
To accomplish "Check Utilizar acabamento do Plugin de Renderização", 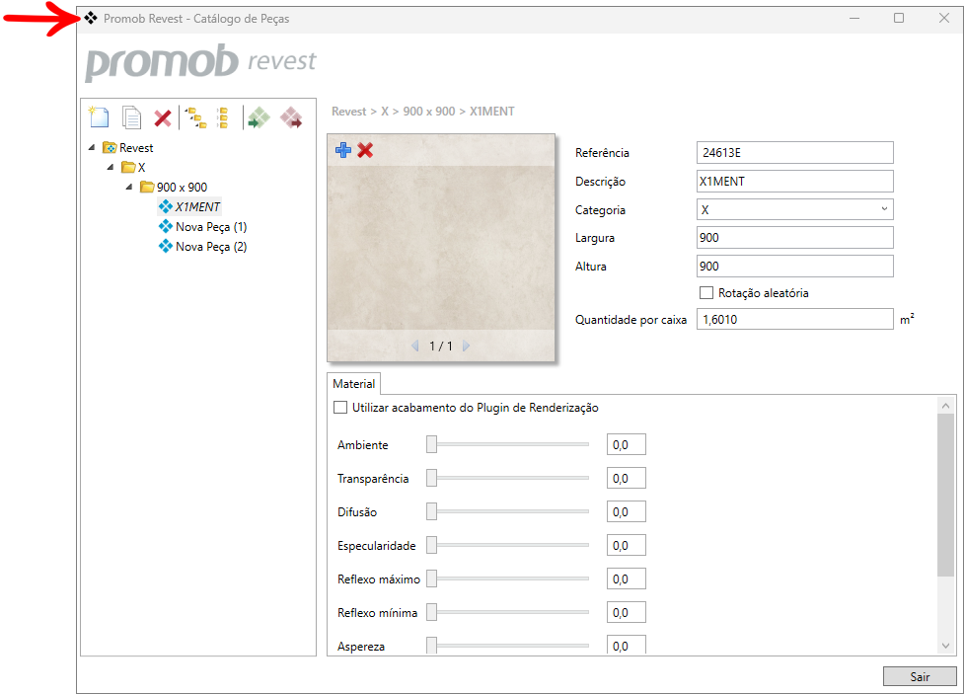I will [x=340, y=408].
